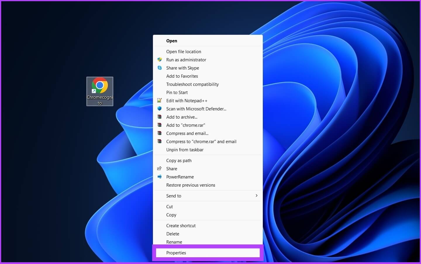Select Run as administrator
This screenshot has width=421, height=264.
click(208, 60)
